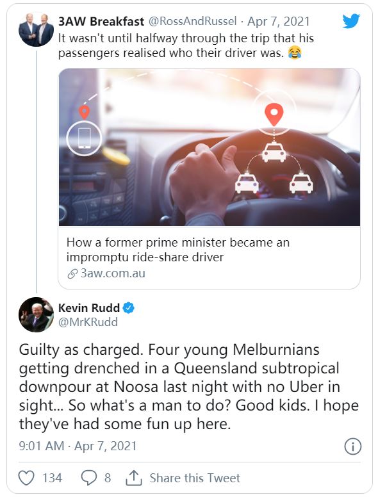The width and height of the screenshot is (378, 497).
Task: Click the 9:01 AM timestamp
Action: [x=42, y=446]
